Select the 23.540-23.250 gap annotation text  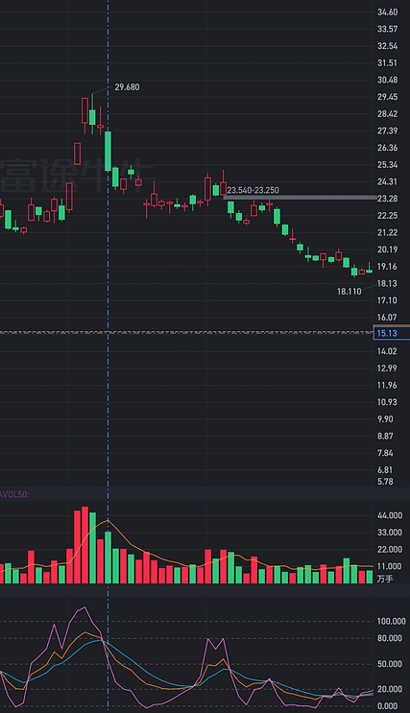click(x=253, y=190)
